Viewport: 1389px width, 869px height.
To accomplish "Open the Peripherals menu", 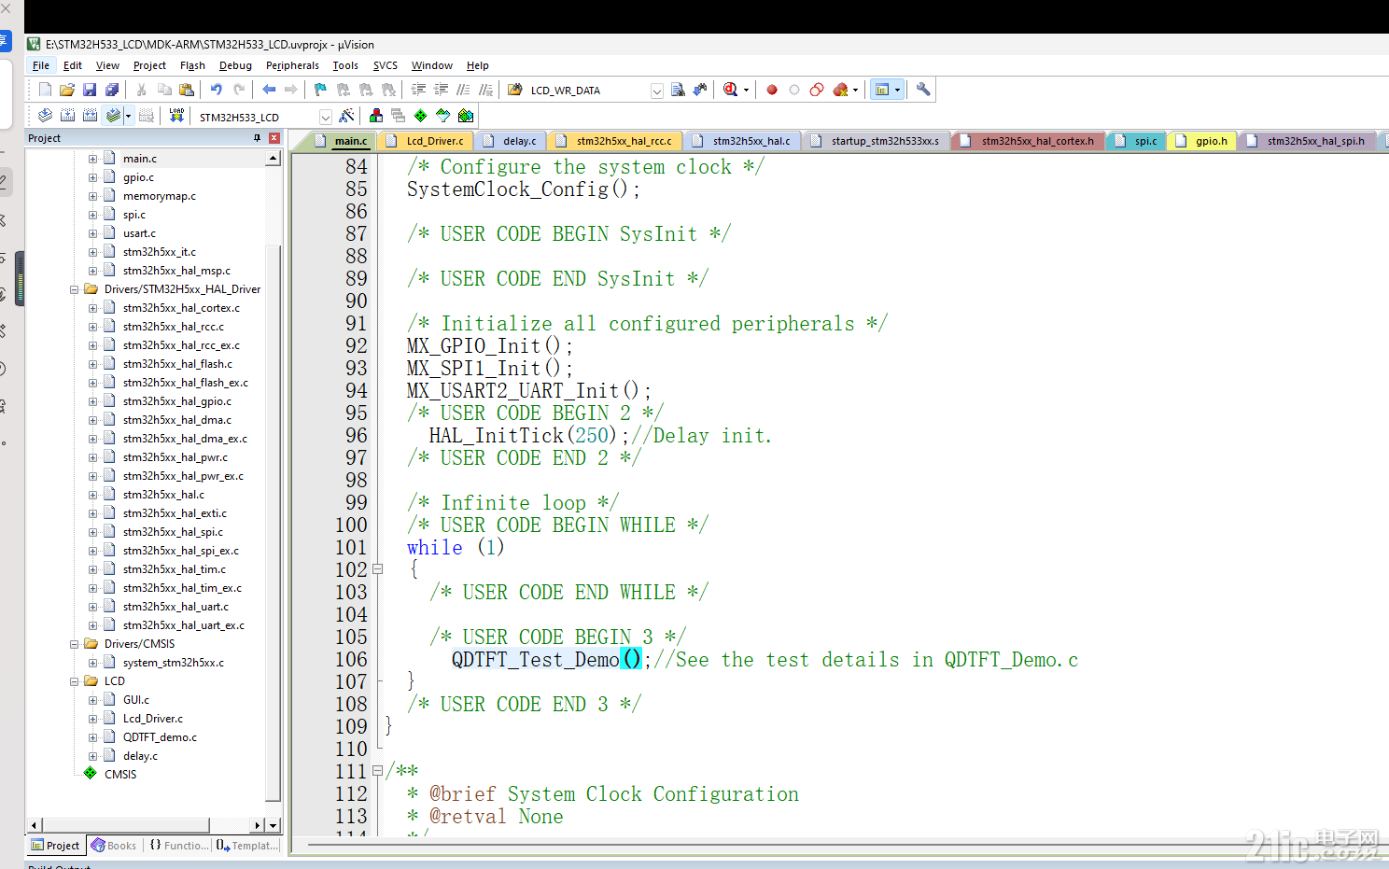I will pyautogui.click(x=292, y=65).
